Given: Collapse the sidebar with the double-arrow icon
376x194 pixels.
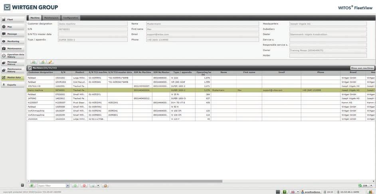Looking at the screenshot, I should [22, 185].
